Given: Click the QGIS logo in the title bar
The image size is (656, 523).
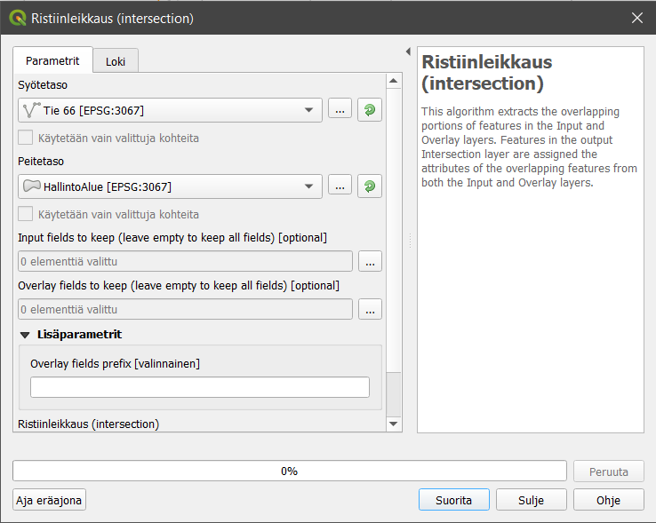Looking at the screenshot, I should pyautogui.click(x=17, y=18).
